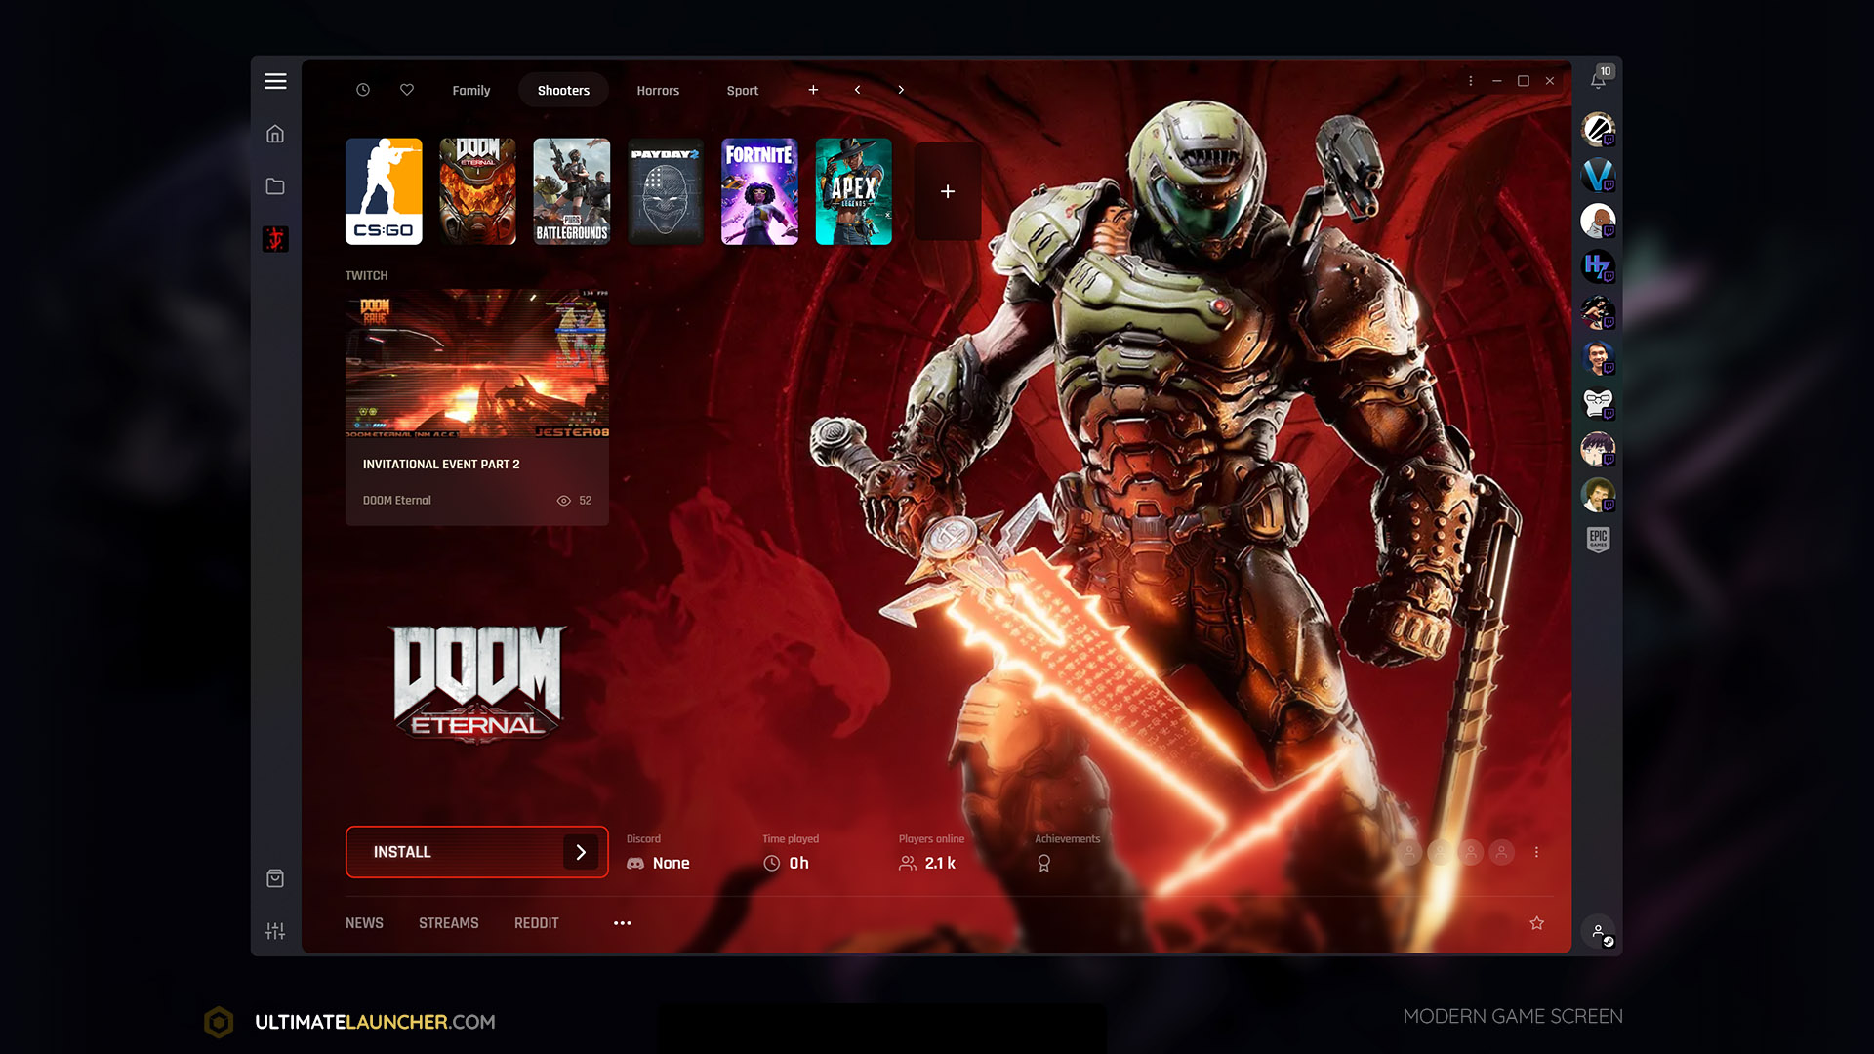Open the settings sliders icon

point(275,931)
